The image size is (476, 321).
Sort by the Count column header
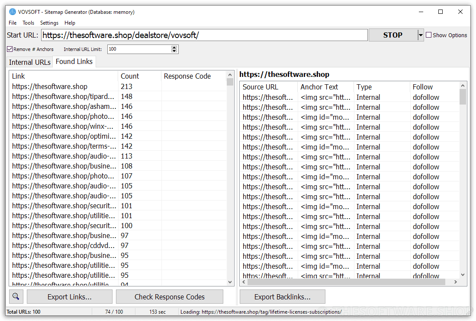(139, 76)
